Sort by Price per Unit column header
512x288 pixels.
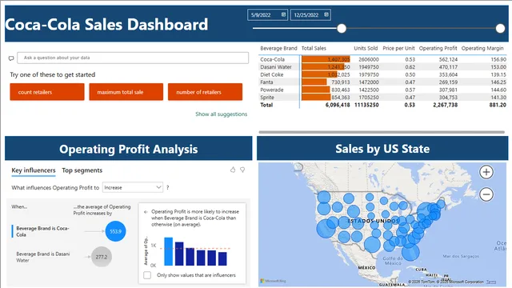398,48
